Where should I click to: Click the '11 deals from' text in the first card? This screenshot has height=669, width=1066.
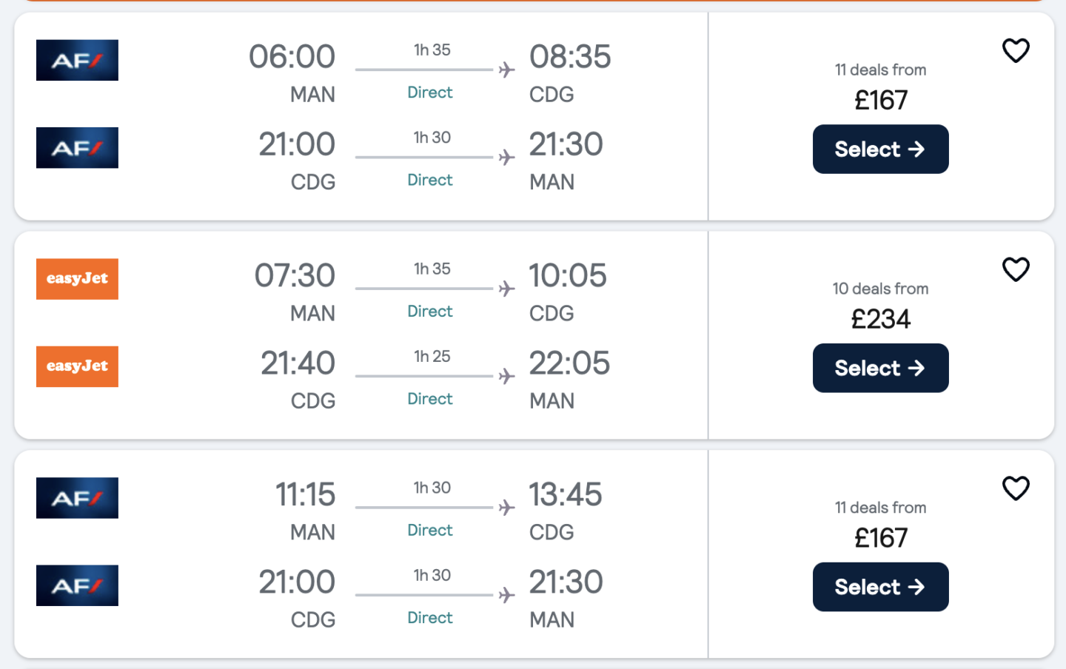880,70
